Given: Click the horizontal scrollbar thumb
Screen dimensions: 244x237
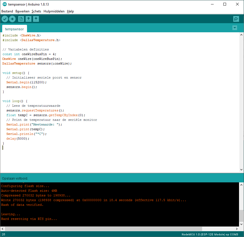Looking at the screenshot, I should coord(103,229).
